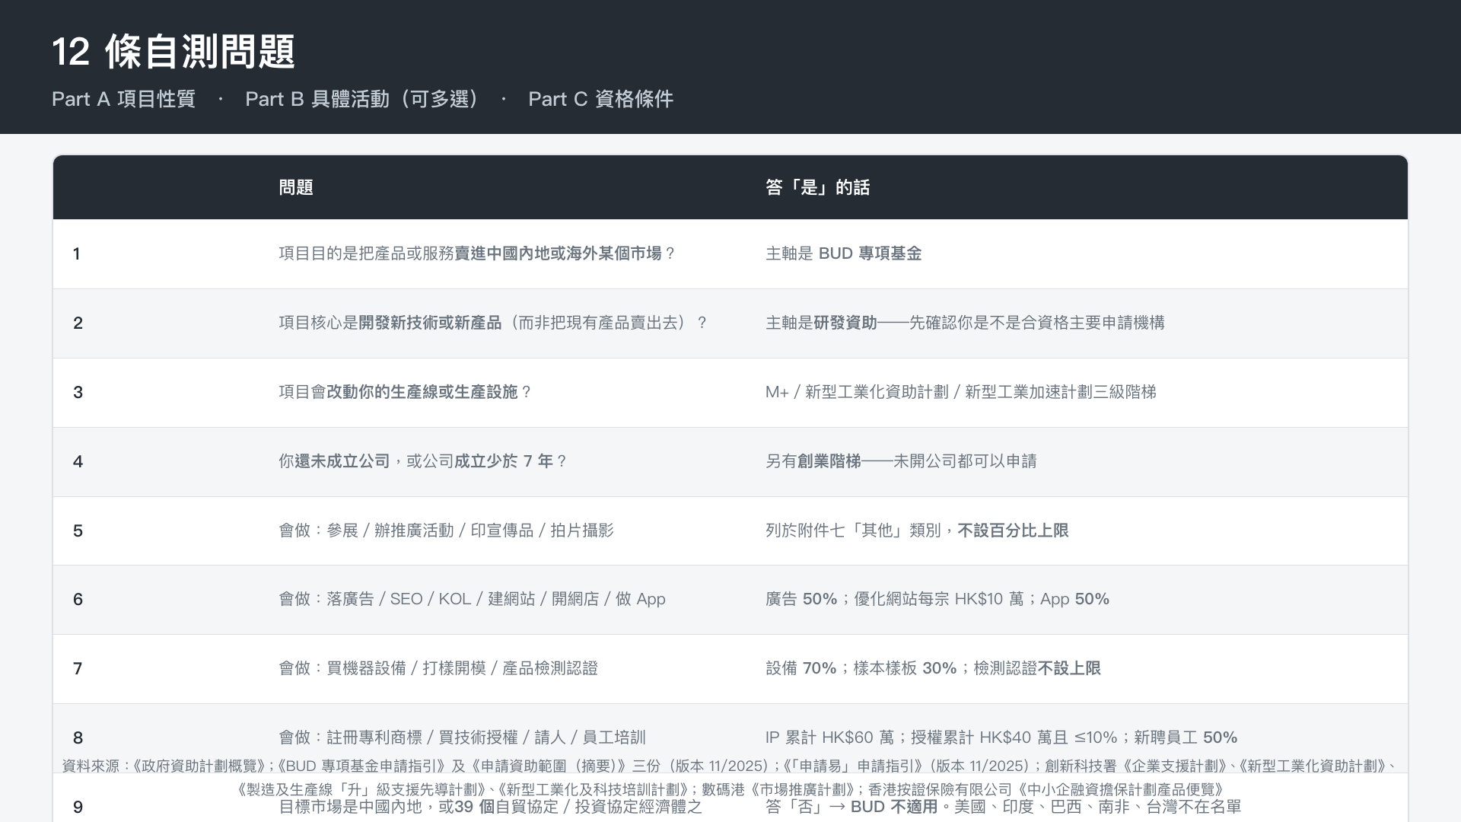This screenshot has height=822, width=1461.
Task: Click question about 開發新技術或新產品
Action: pos(493,323)
